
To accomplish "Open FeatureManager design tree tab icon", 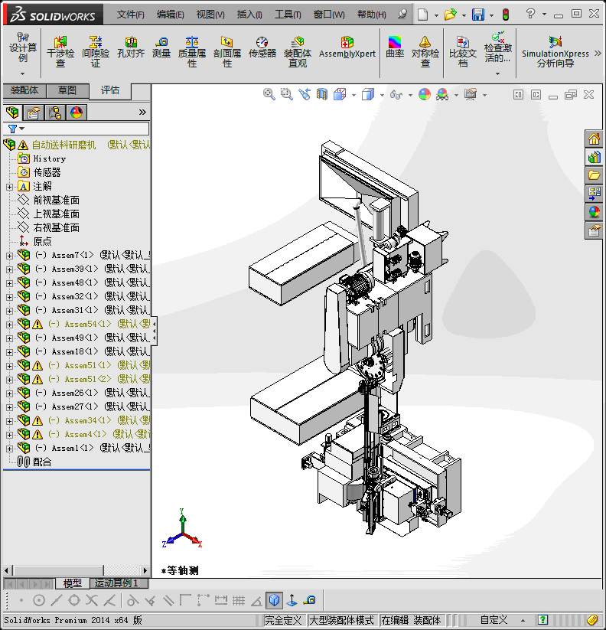I will [x=12, y=113].
